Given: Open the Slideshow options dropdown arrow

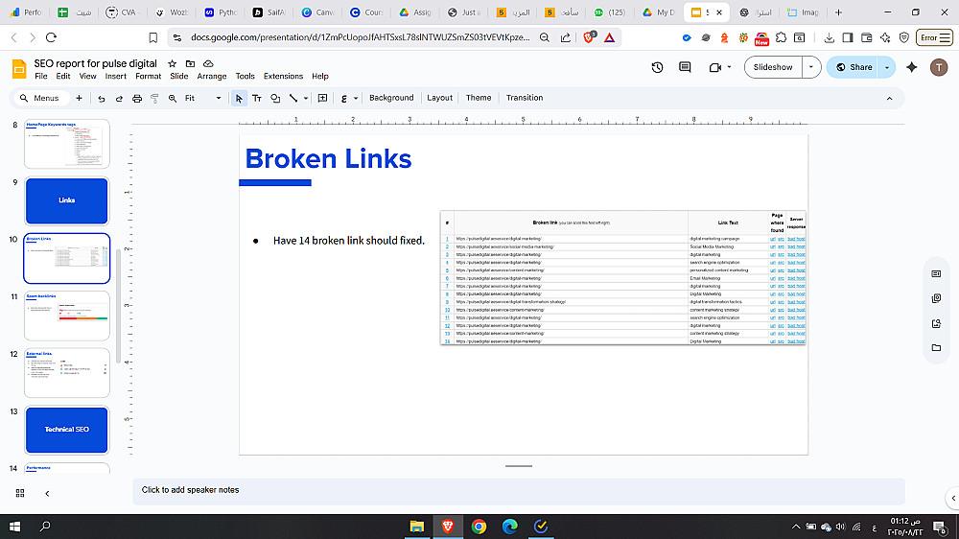Looking at the screenshot, I should (811, 67).
